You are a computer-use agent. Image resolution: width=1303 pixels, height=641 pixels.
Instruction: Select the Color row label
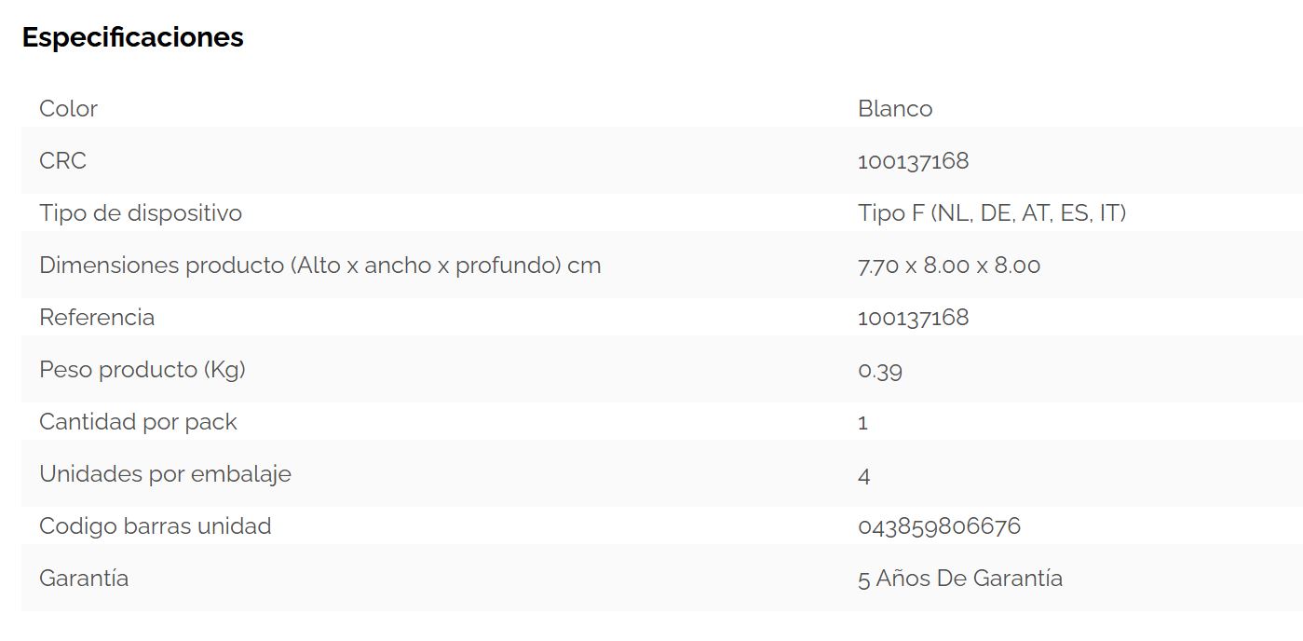coord(68,108)
